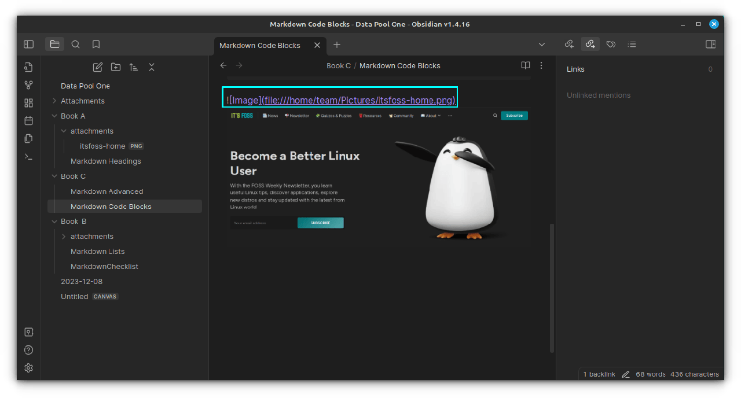Click the itsfoss-home.png image link
This screenshot has height=398, width=741.
(358, 101)
